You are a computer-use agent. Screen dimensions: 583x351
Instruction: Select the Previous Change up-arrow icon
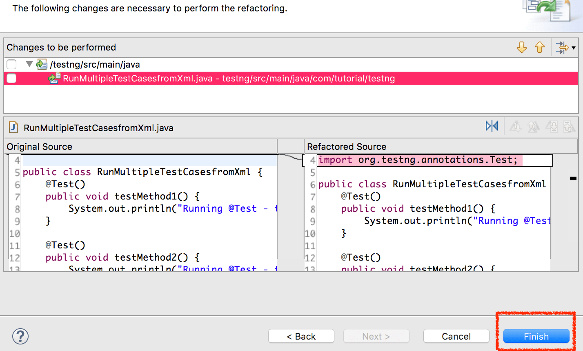[540, 48]
